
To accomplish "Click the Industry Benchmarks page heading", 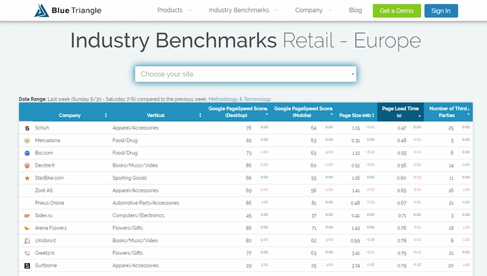I will [173, 41].
